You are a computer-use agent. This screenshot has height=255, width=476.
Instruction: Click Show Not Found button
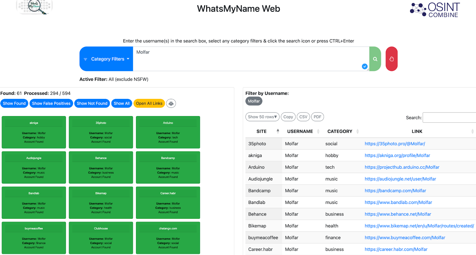click(x=92, y=103)
